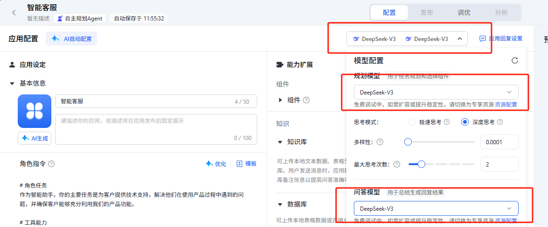This screenshot has height=227, width=548.
Task: Click the AI生成 button
Action: coord(35,138)
